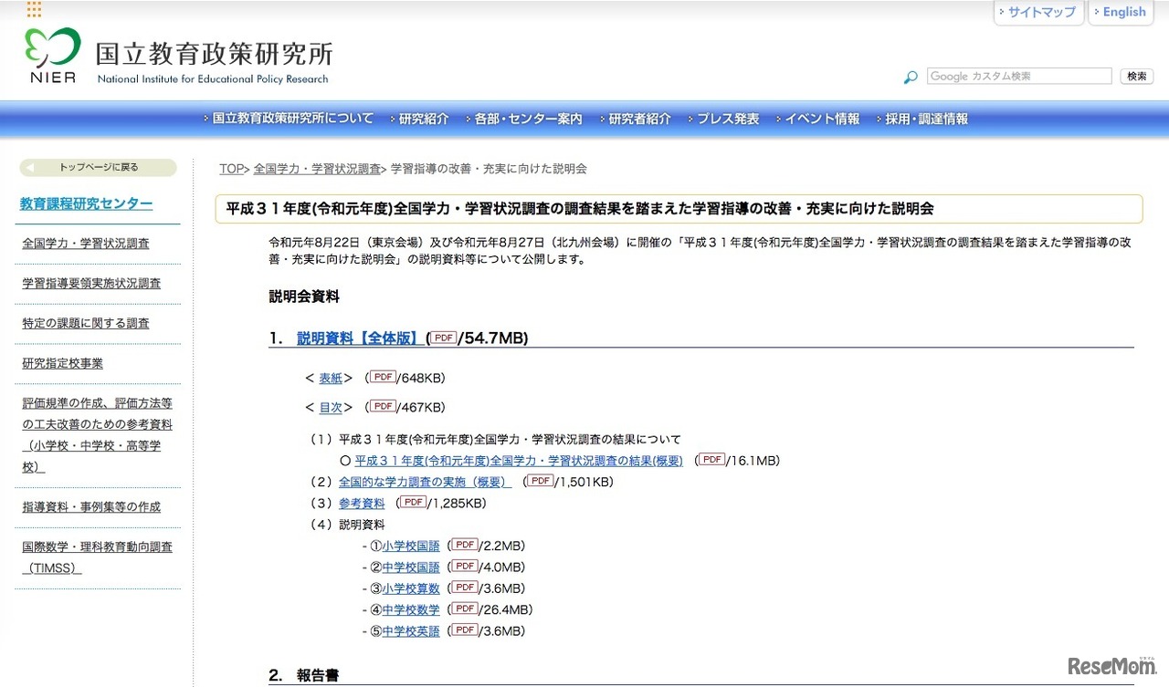Click the PDF icon beside 参考資料
The height and width of the screenshot is (687, 1169).
pos(413,503)
